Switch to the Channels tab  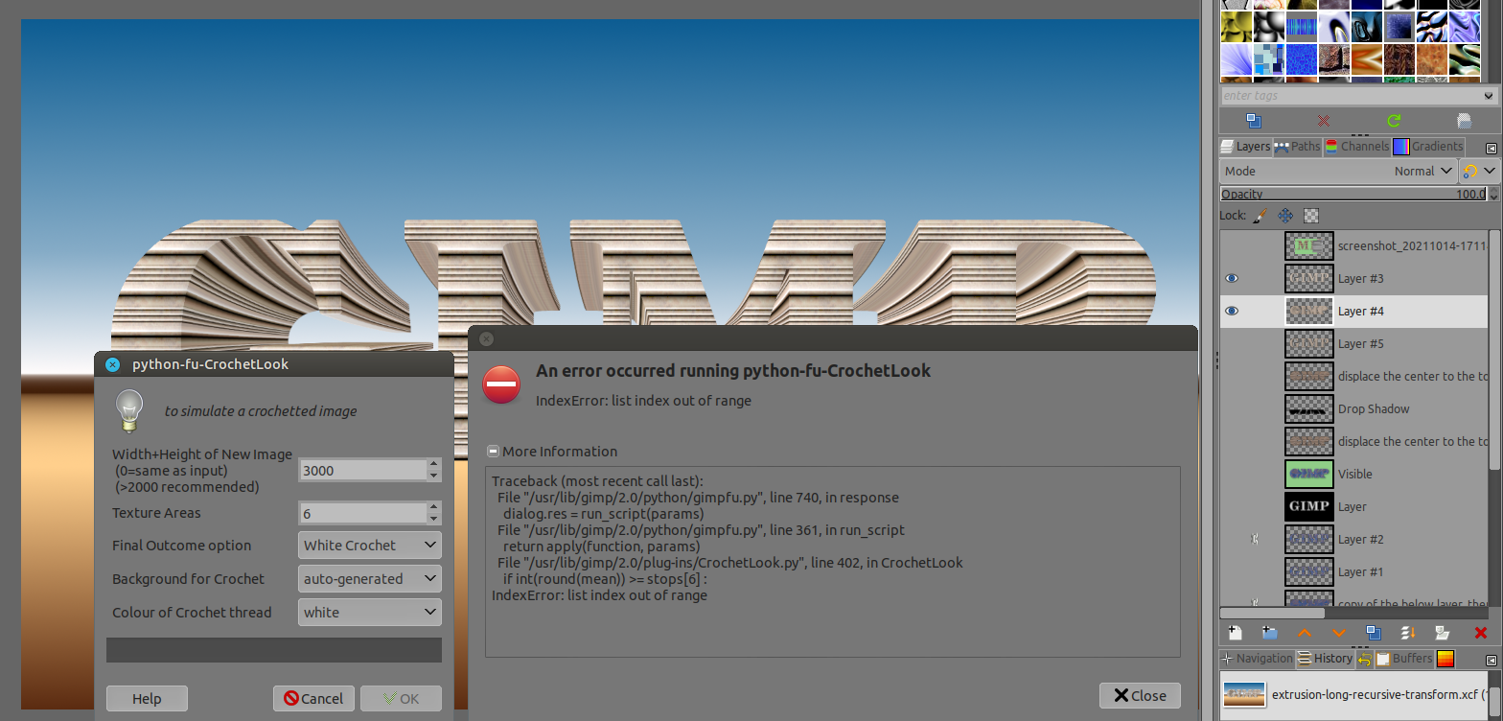(x=1356, y=147)
